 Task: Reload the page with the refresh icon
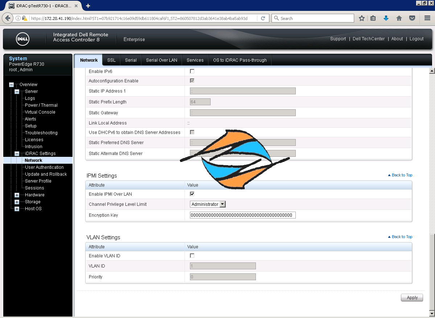[263, 18]
